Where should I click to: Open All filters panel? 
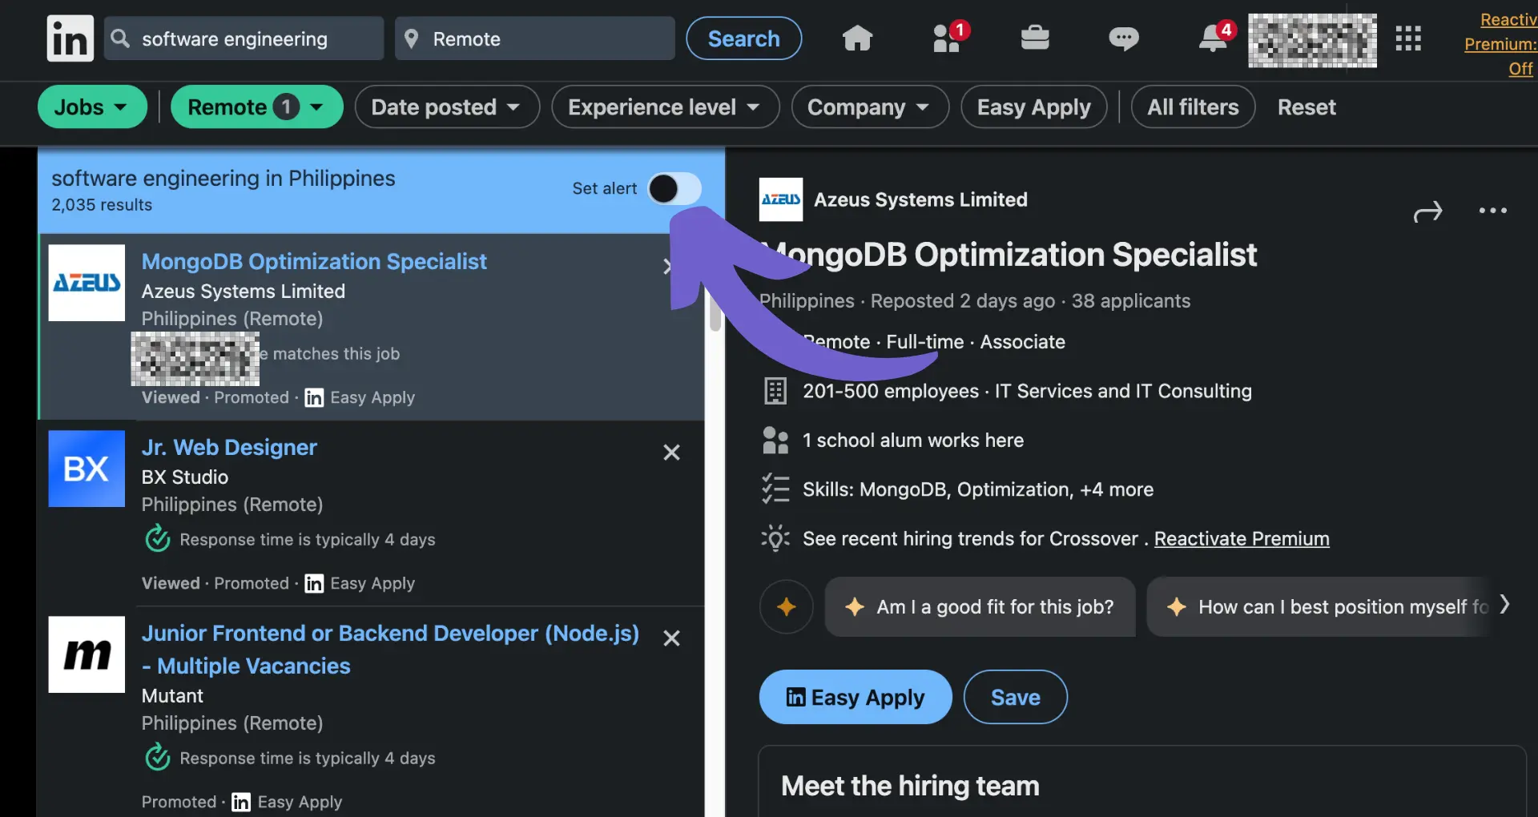[x=1193, y=107]
